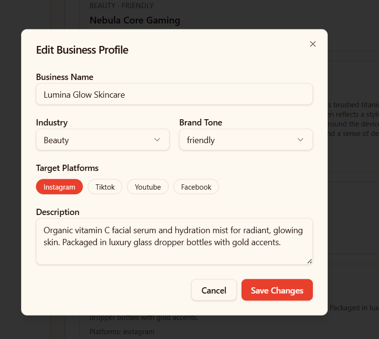Click the Edit Business Profile title

point(82,50)
